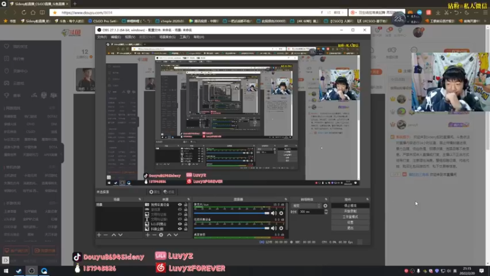Pop out the Scenes dock panel
The height and width of the screenshot is (276, 490).
point(140,199)
